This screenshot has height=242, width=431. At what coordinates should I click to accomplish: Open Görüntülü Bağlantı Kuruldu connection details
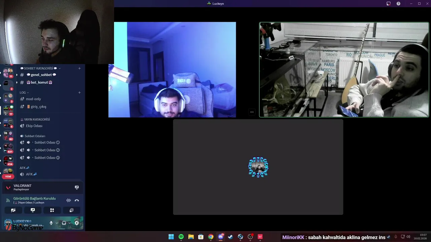[34, 198]
